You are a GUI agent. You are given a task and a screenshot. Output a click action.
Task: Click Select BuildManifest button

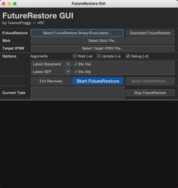150,81
